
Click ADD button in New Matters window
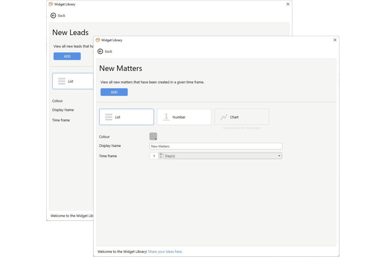click(114, 92)
